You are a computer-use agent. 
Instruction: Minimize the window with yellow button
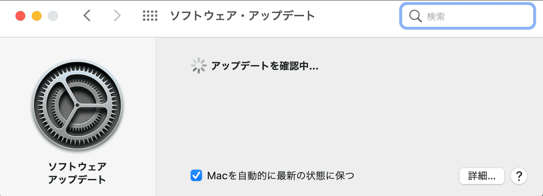tap(37, 16)
